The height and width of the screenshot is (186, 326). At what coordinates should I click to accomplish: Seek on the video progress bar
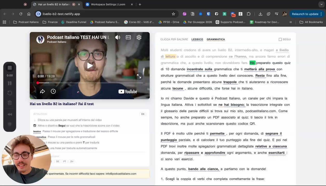[90, 83]
